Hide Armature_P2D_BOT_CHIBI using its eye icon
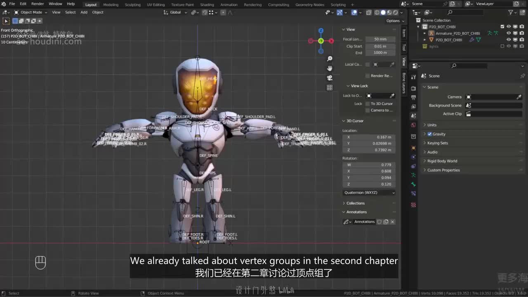This screenshot has height=297, width=528. coord(509,33)
